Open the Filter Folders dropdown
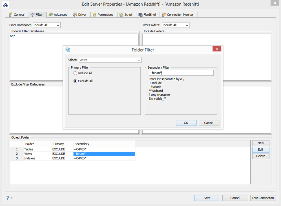 pyautogui.click(x=175, y=25)
